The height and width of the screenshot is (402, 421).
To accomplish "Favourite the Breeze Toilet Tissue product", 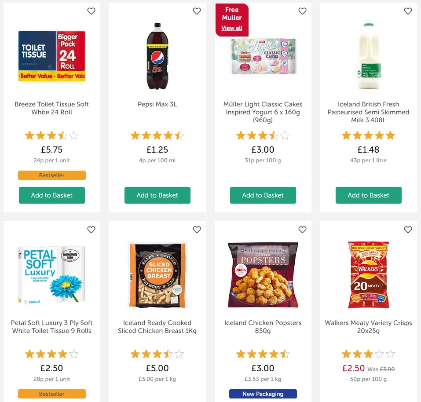I will click(x=91, y=11).
